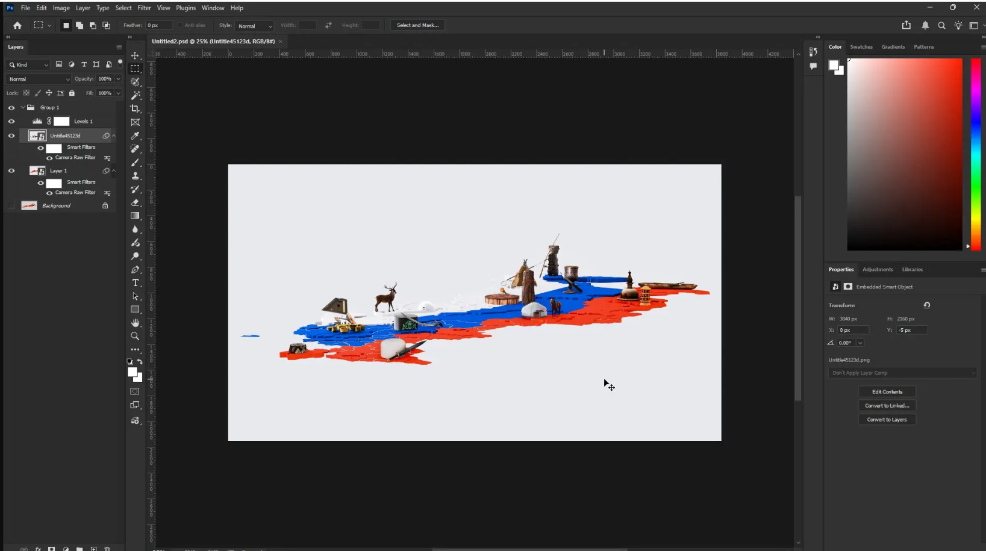Open the Style dropdown in options bar
Image resolution: width=986 pixels, height=551 pixels.
point(254,26)
